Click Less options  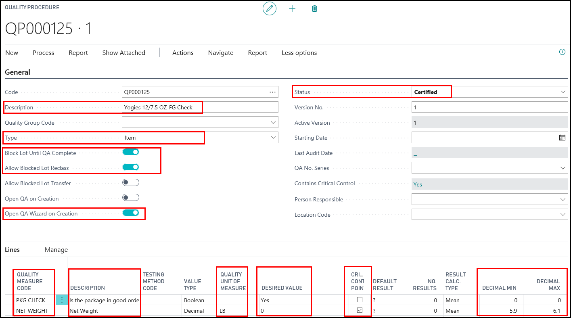(299, 53)
